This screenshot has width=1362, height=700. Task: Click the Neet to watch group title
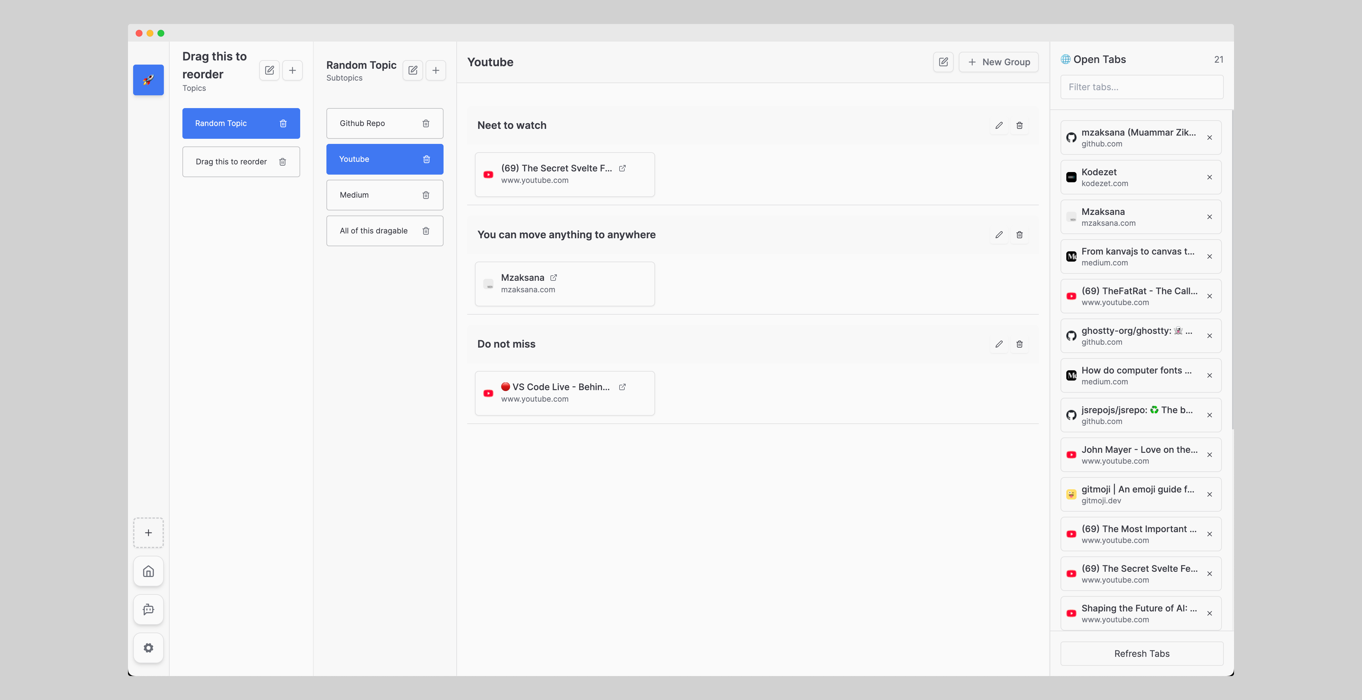(x=512, y=125)
